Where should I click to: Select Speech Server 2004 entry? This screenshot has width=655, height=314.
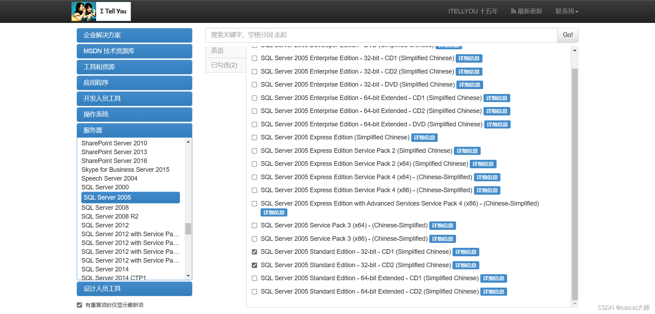point(109,178)
